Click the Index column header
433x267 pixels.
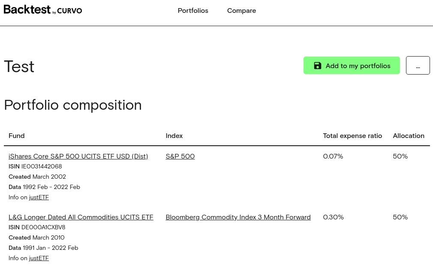pyautogui.click(x=174, y=136)
